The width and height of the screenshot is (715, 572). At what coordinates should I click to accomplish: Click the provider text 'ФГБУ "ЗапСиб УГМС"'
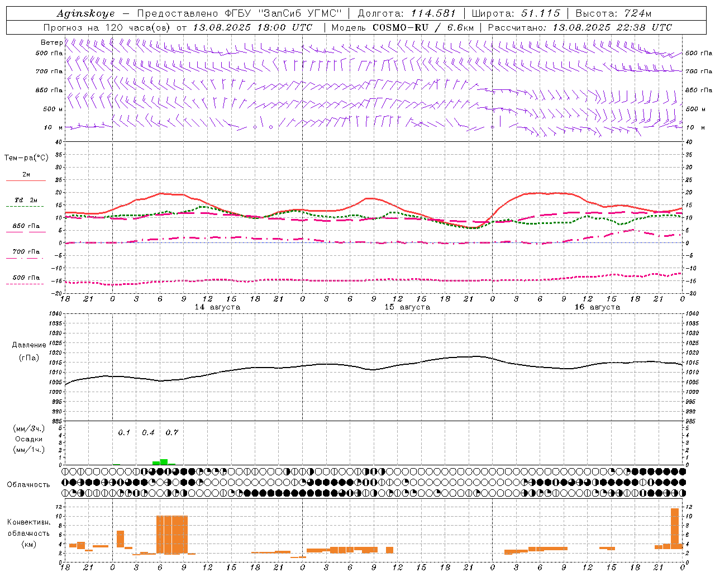click(x=283, y=13)
